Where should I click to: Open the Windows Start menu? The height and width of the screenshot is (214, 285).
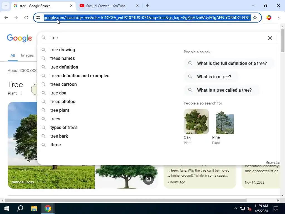pyautogui.click(x=7, y=208)
